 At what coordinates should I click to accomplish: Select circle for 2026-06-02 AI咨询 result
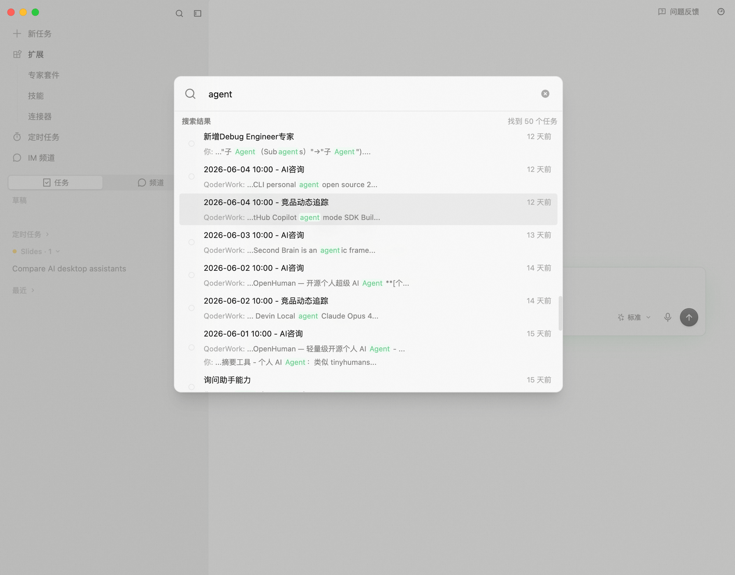tap(191, 275)
